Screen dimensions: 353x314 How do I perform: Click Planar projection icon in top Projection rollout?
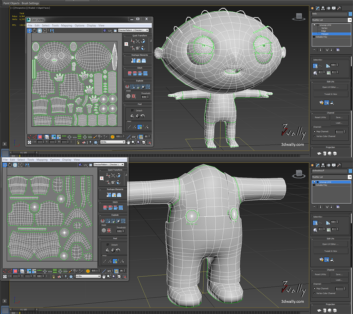tap(319, 153)
